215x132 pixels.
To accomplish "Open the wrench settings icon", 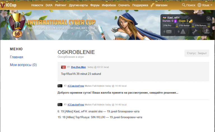I will click(x=195, y=32).
